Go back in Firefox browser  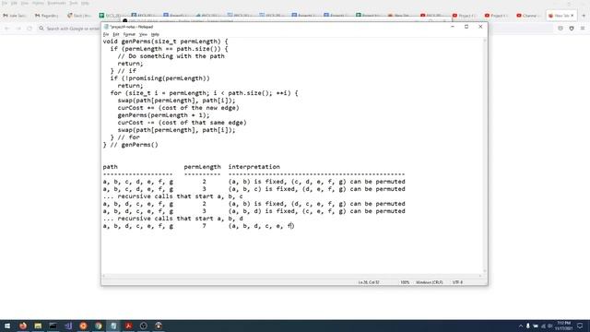(x=6, y=29)
